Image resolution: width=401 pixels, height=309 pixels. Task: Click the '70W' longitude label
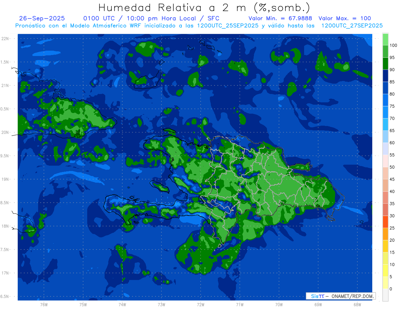[279, 304]
